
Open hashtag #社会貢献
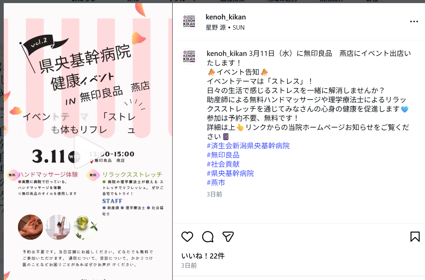(x=223, y=164)
